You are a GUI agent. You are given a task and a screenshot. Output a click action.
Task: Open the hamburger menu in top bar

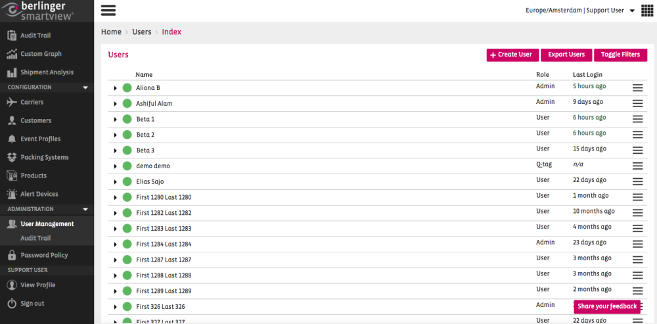point(108,11)
